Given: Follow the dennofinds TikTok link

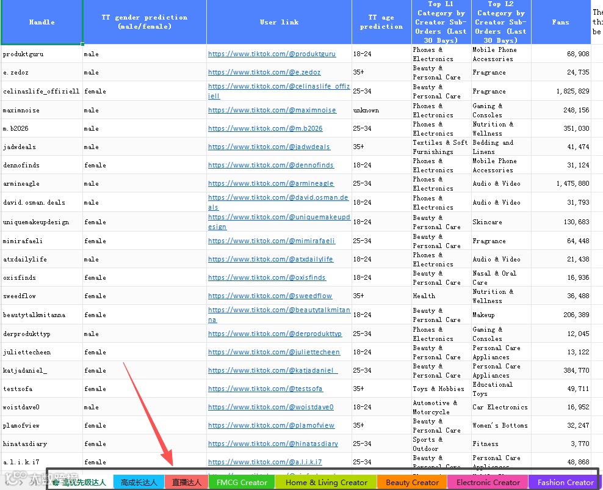Looking at the screenshot, I should click(x=271, y=165).
